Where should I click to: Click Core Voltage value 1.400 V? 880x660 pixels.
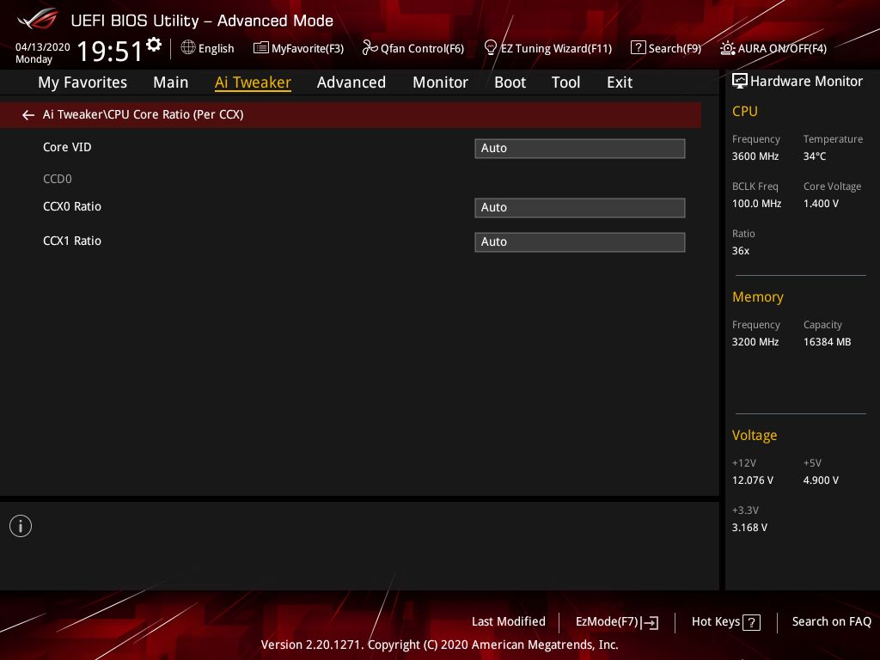(821, 204)
